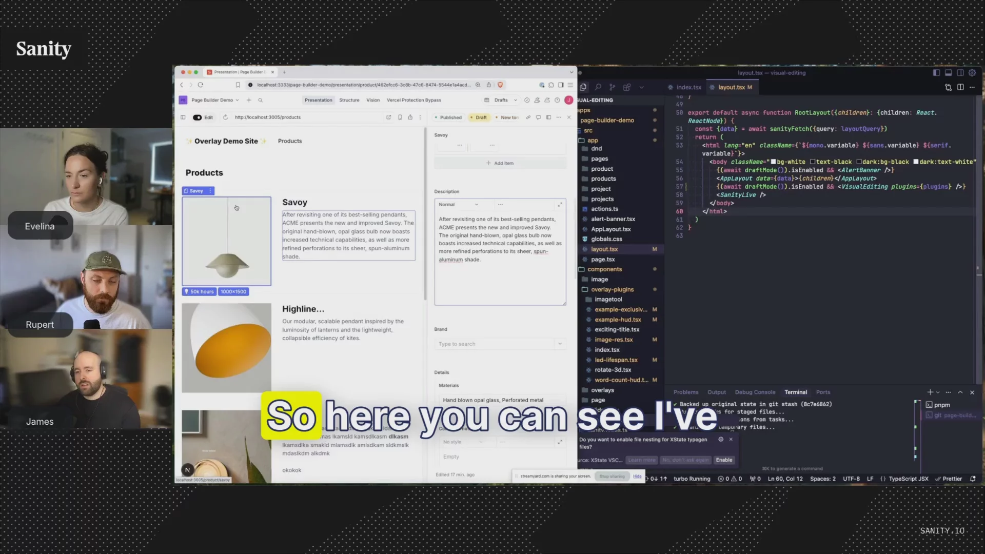The image size is (985, 554).
Task: Add a new terminal
Action: (930, 392)
